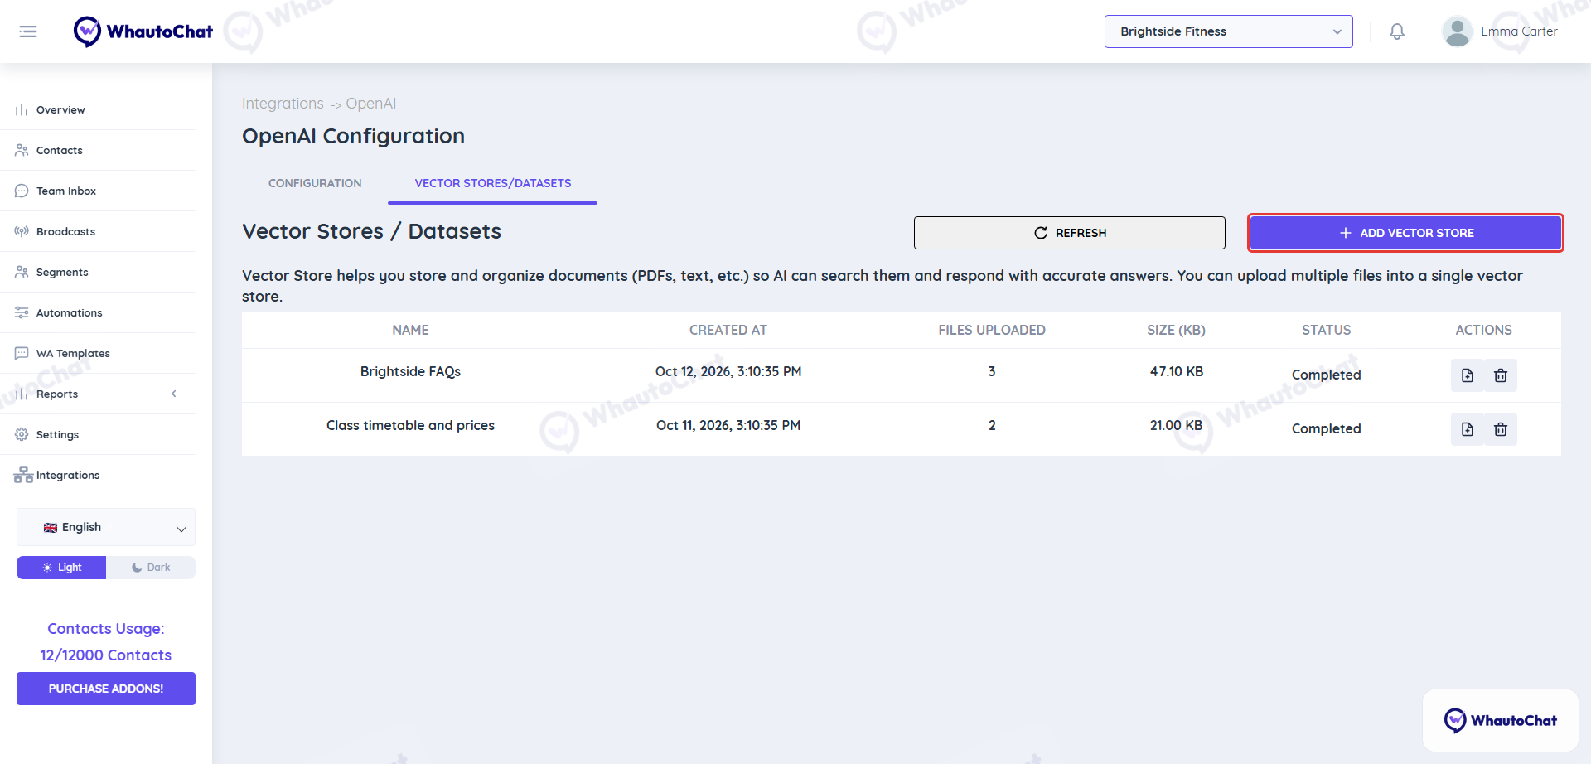The width and height of the screenshot is (1591, 764).
Task: Click PURCHASE ADDONS! button
Action: coord(106,689)
